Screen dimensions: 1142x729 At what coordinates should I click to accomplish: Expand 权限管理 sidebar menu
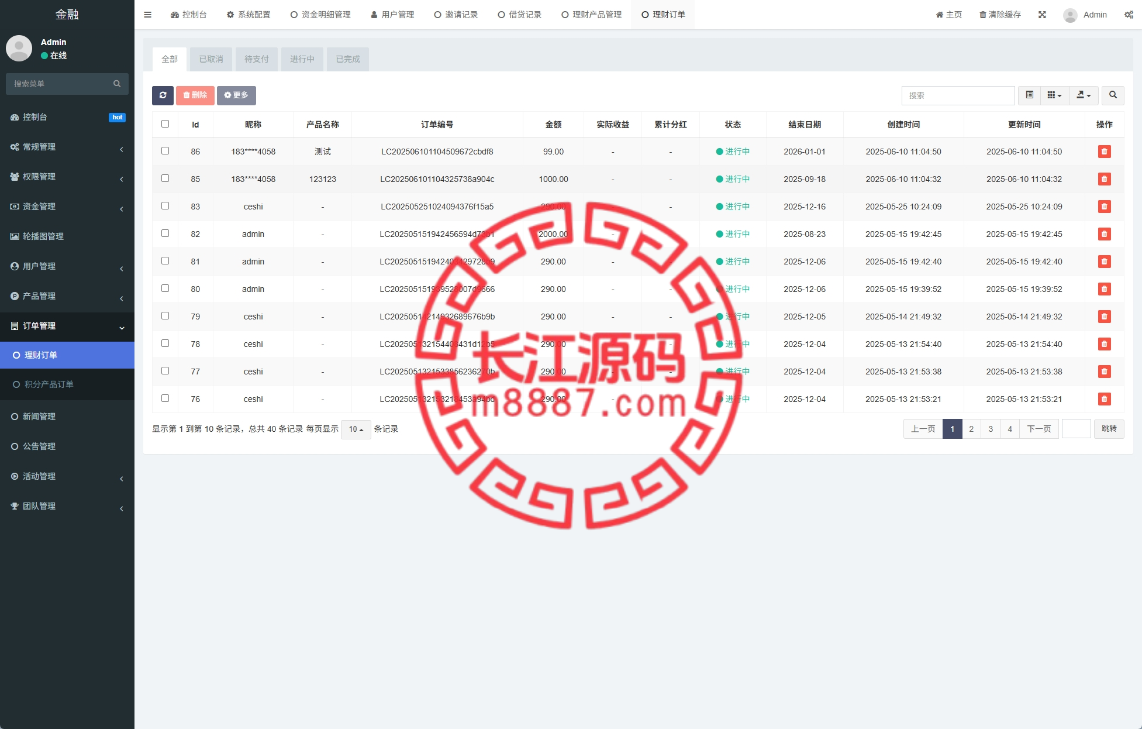[67, 177]
